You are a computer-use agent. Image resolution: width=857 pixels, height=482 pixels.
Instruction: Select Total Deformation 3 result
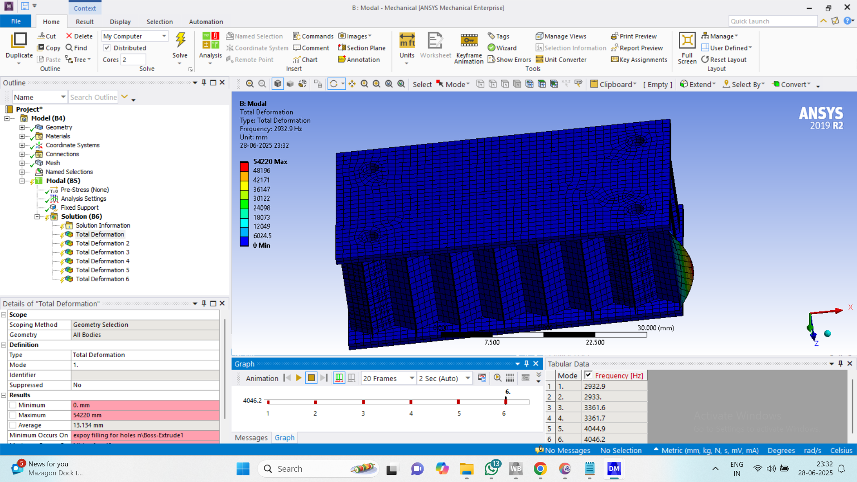102,252
